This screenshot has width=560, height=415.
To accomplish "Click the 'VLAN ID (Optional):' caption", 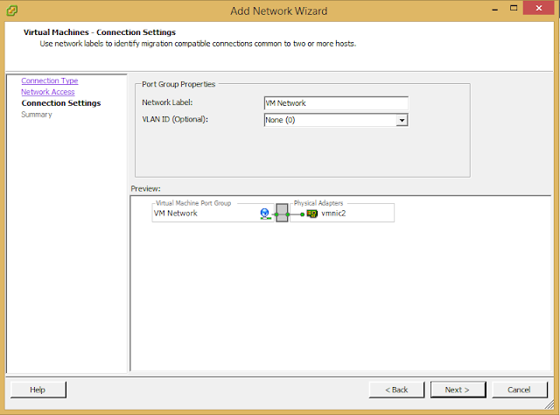I will point(175,119).
